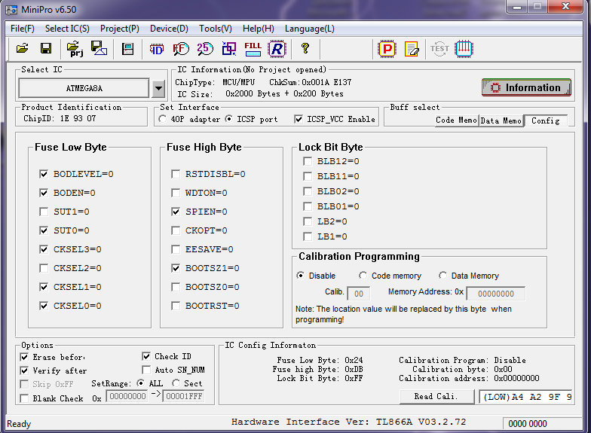591x433 pixels.
Task: Switch to the Code Memo tab
Action: [x=456, y=120]
